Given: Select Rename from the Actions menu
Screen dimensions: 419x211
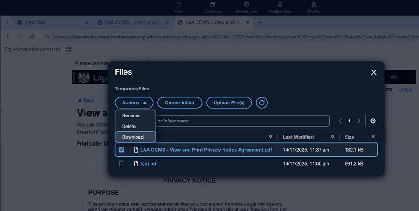Looking at the screenshot, I should (131, 115).
